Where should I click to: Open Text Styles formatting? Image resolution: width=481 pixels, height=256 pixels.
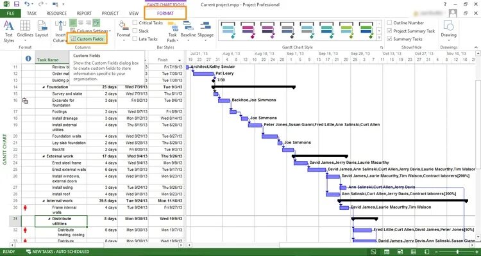(x=8, y=32)
